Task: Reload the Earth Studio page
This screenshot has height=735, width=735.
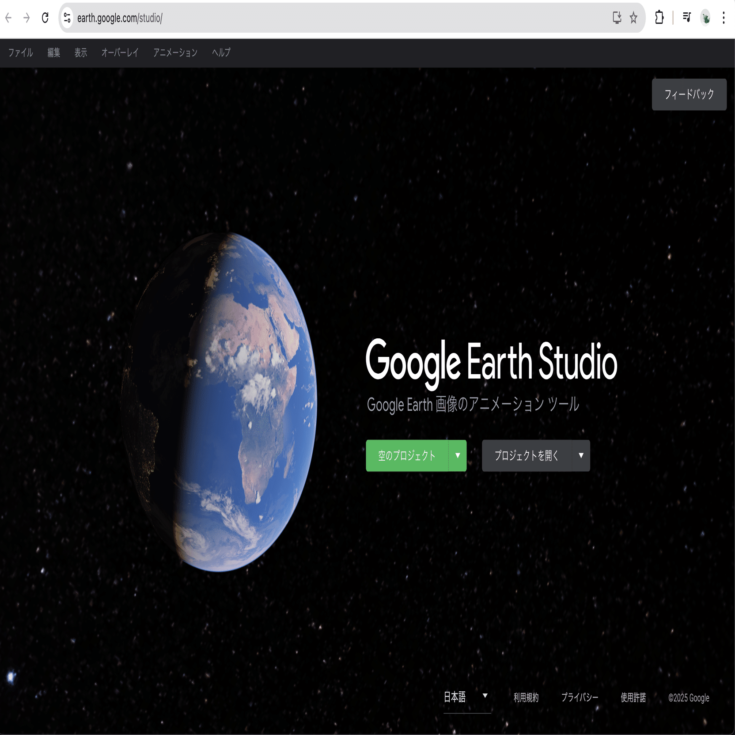Action: pos(45,18)
